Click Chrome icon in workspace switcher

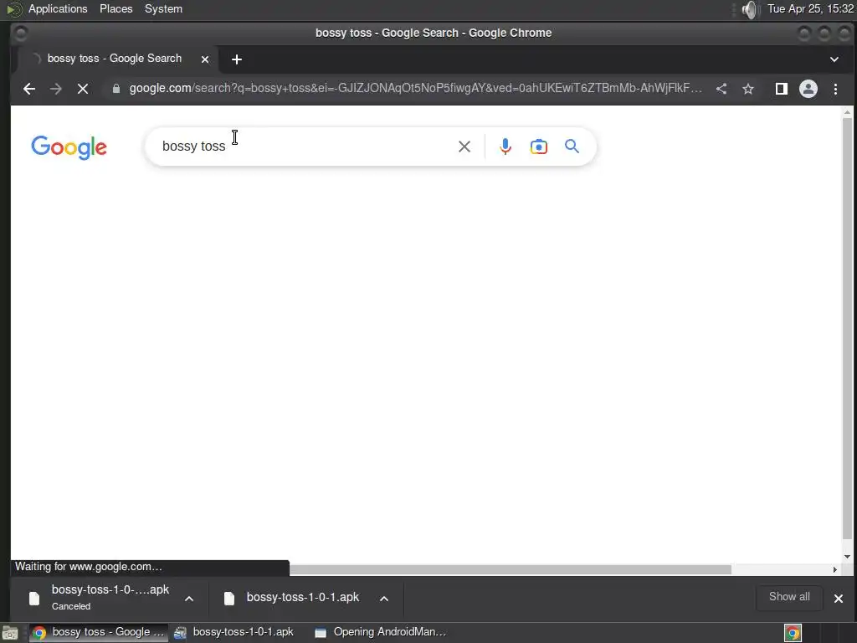(793, 633)
